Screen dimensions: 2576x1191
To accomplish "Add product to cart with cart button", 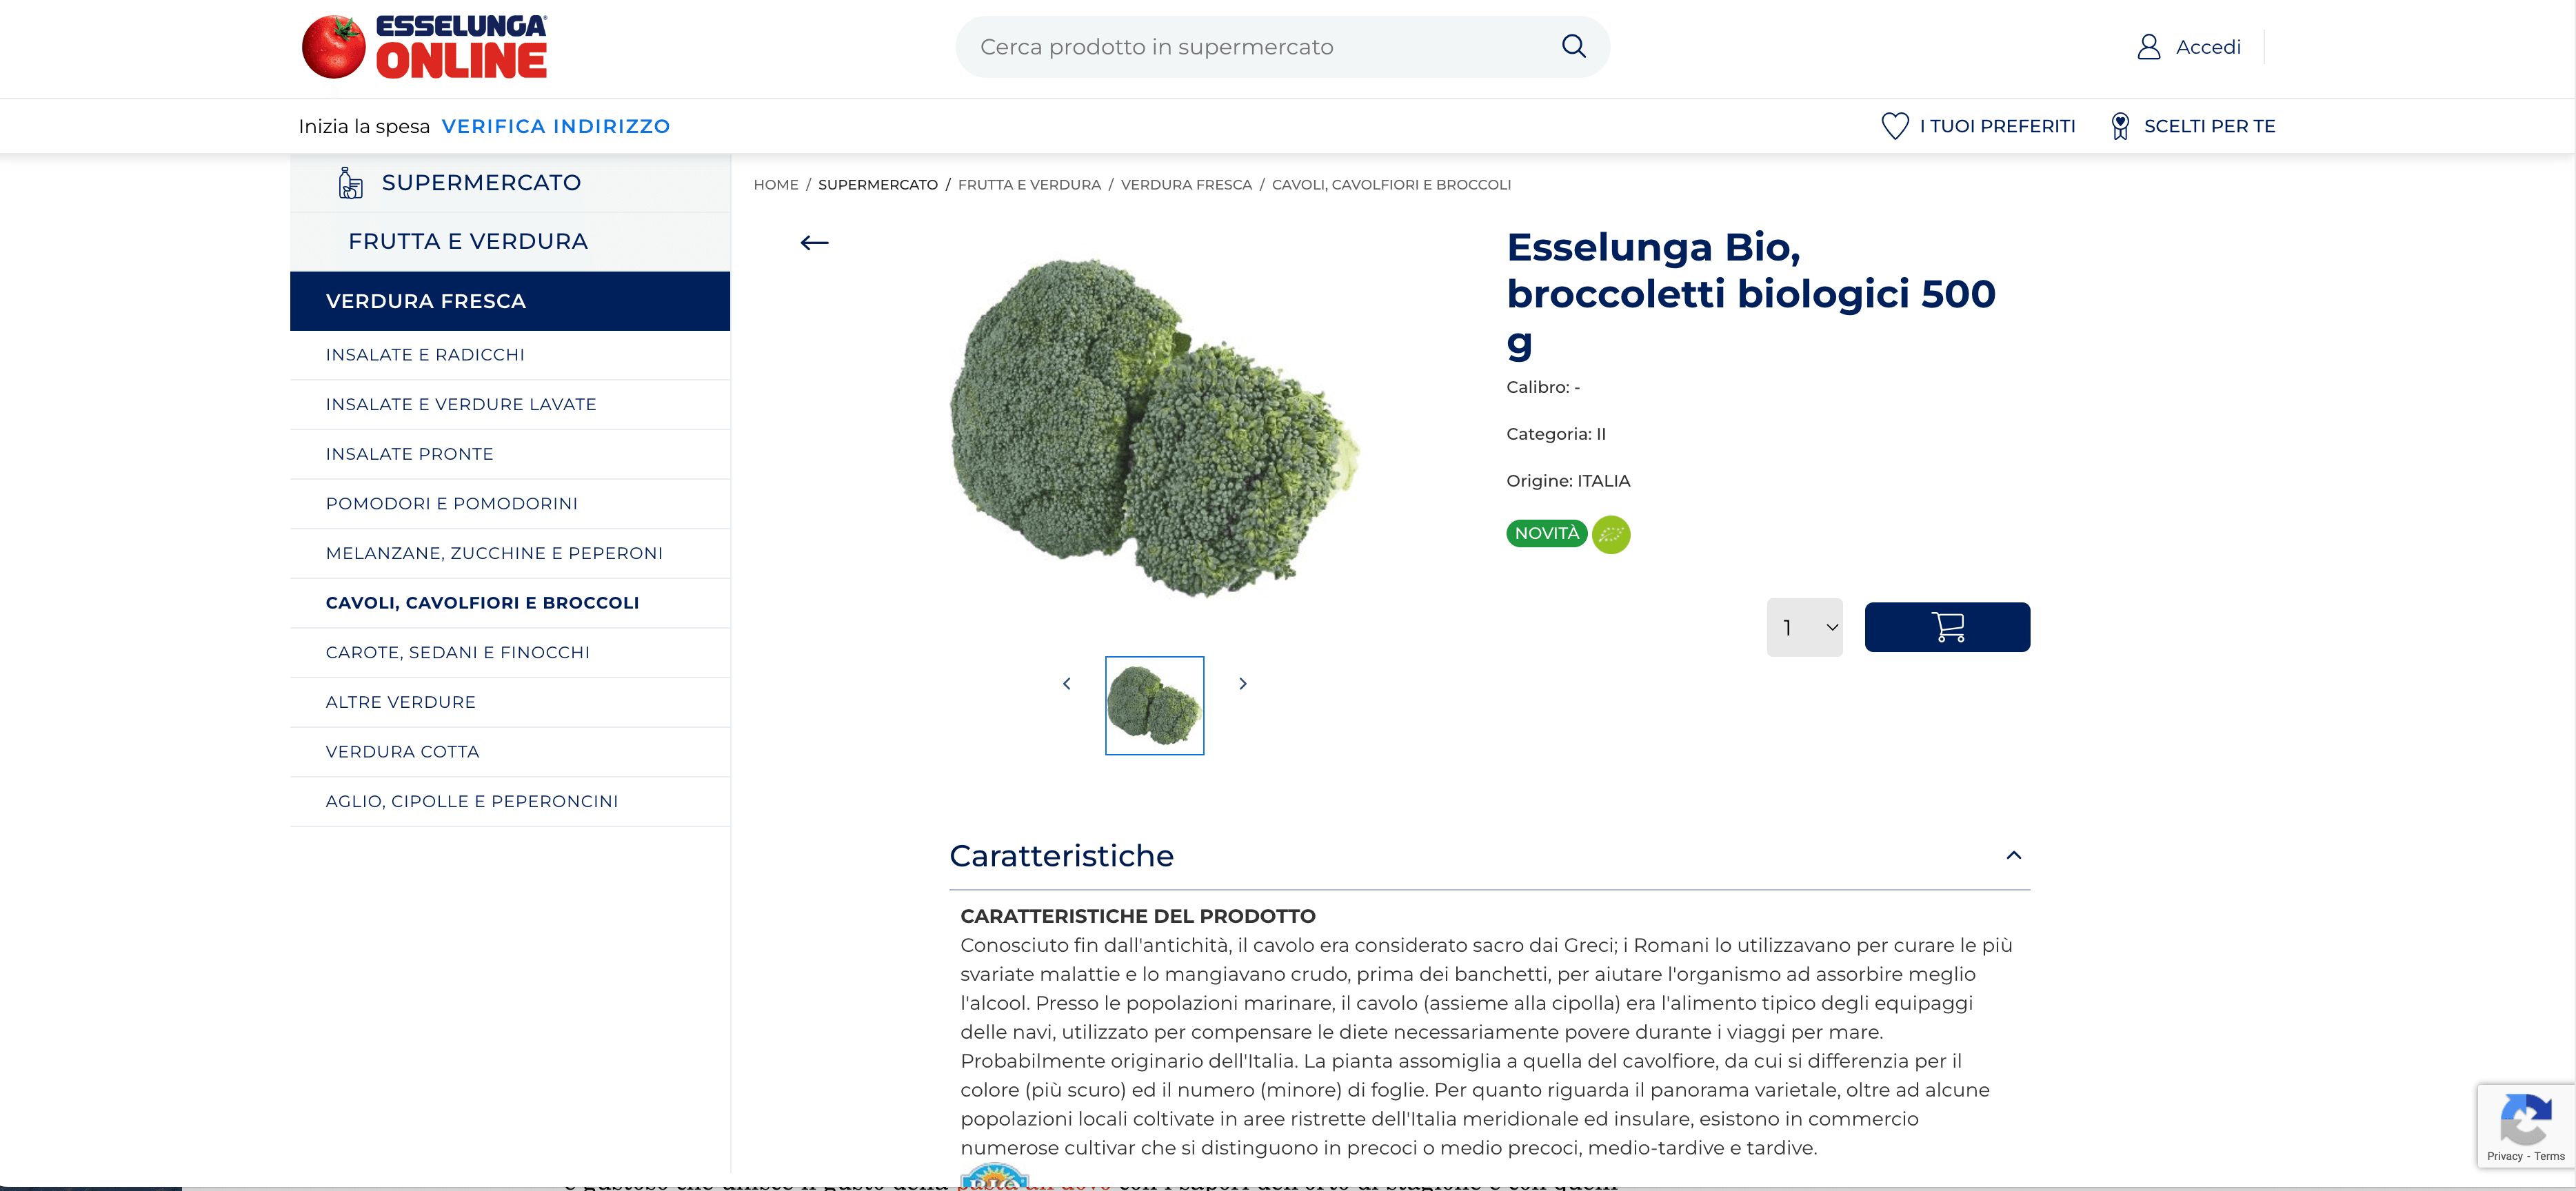I will (x=1946, y=627).
